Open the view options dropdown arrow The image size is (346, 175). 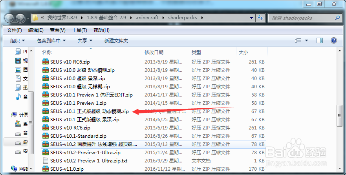coord(306,40)
